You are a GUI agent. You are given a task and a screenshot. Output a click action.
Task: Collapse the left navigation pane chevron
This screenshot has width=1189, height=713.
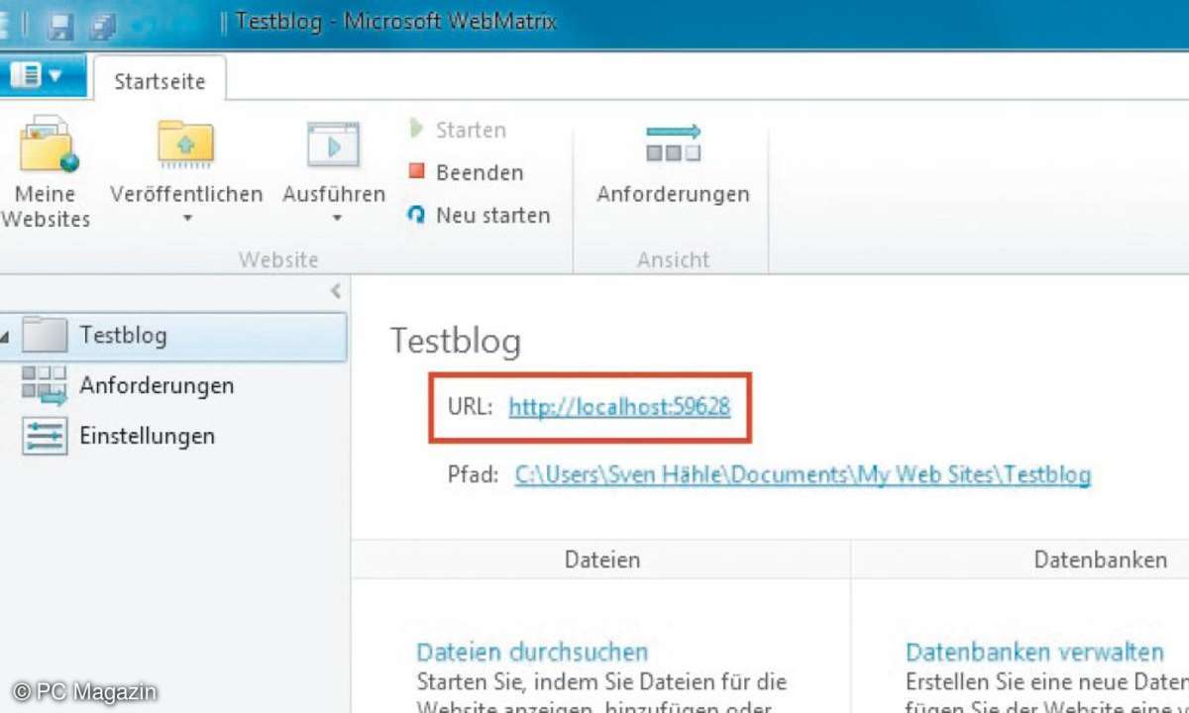point(335,290)
